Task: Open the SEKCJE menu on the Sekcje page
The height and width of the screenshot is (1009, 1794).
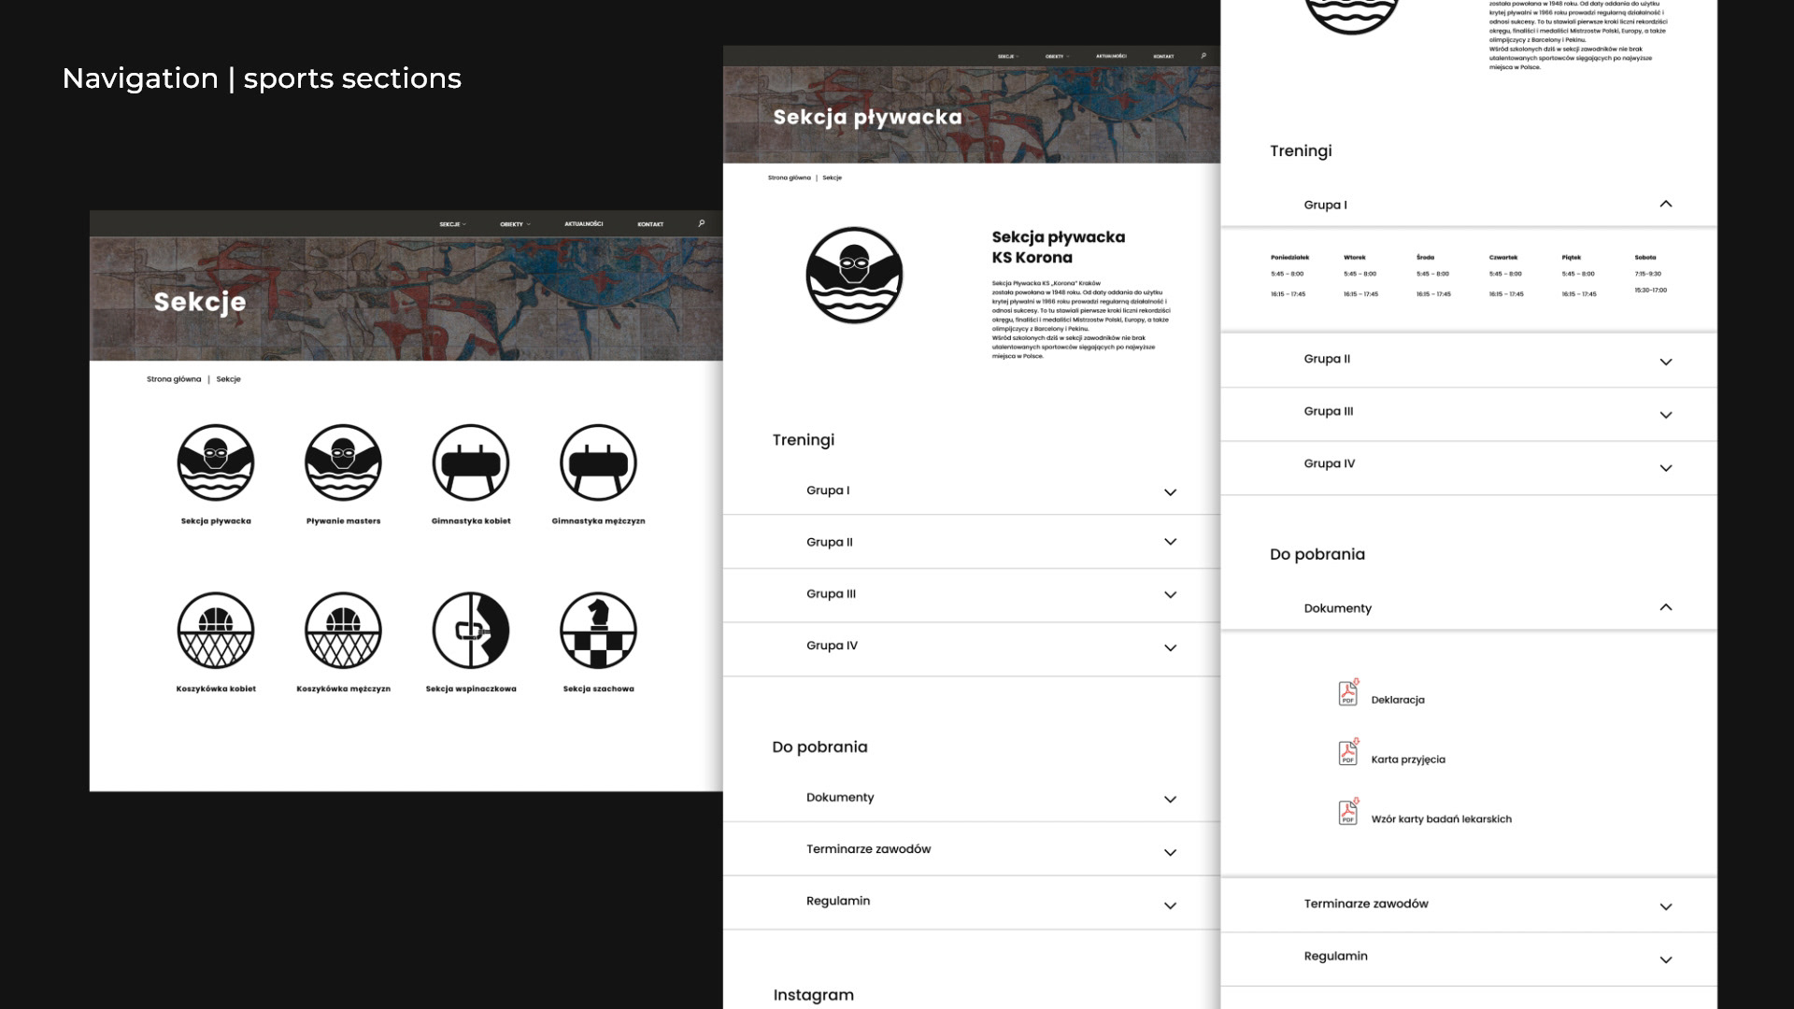Action: (452, 224)
